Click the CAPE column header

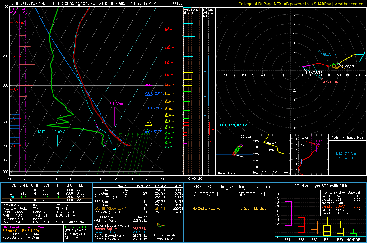[x=24, y=185]
